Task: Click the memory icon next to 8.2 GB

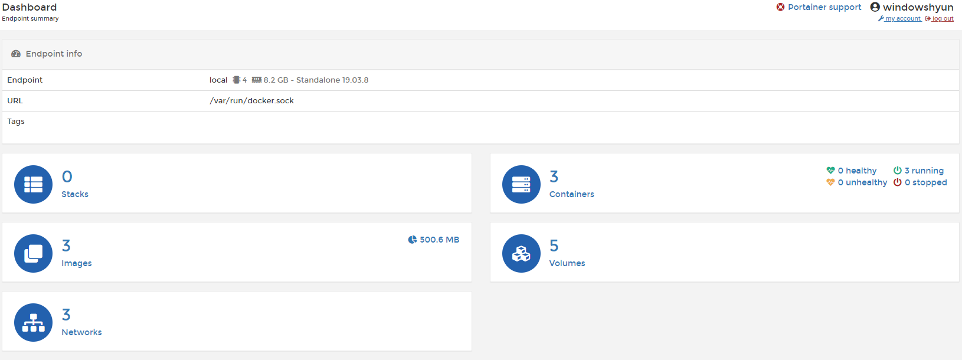Action: click(x=257, y=80)
